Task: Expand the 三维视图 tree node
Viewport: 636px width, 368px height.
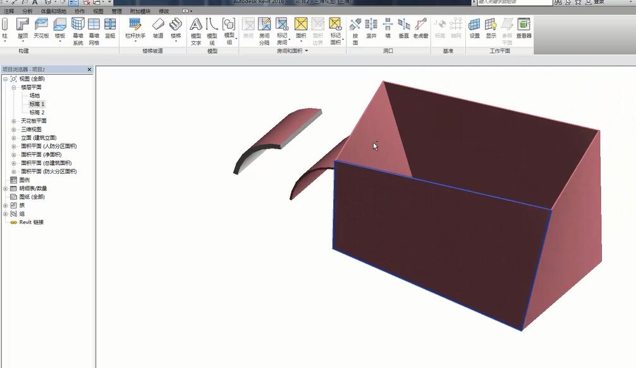Action: click(x=14, y=129)
